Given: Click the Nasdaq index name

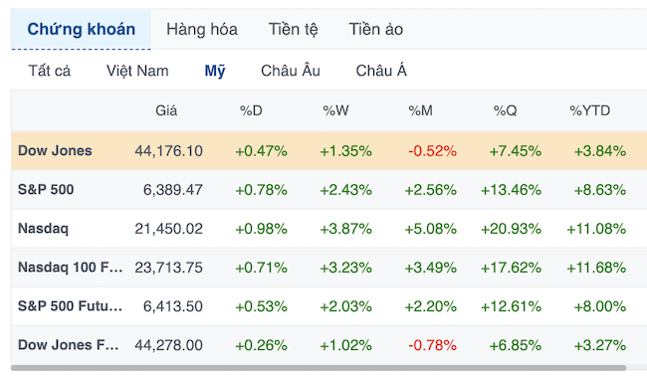Looking at the screenshot, I should 44,229.
